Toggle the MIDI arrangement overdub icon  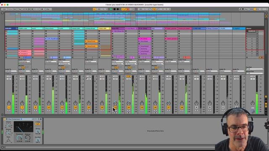123,9
